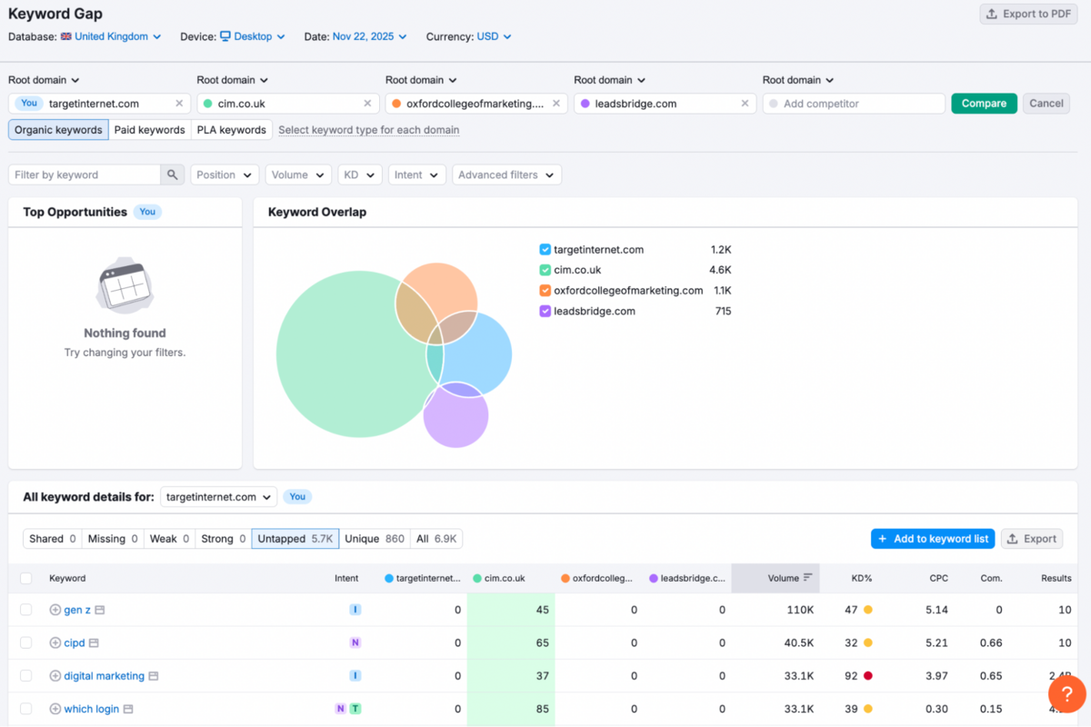This screenshot has height=727, width=1091.
Task: Open the Position filter dropdown
Action: [x=225, y=174]
